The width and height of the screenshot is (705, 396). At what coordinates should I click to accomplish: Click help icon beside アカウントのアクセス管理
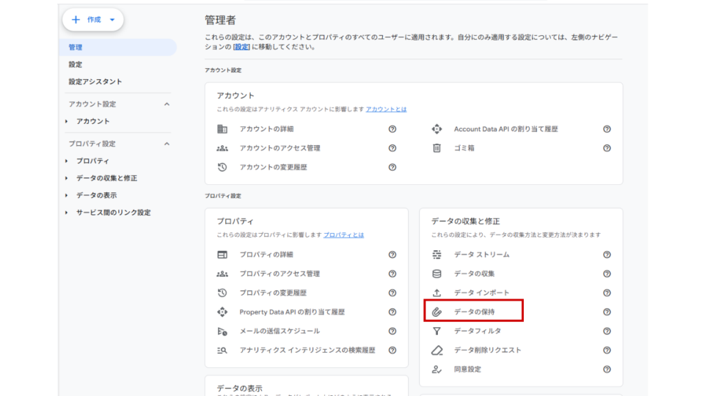coord(392,148)
